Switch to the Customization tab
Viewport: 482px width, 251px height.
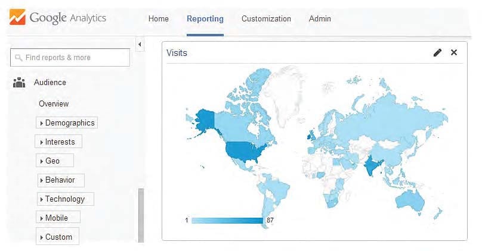pos(266,18)
